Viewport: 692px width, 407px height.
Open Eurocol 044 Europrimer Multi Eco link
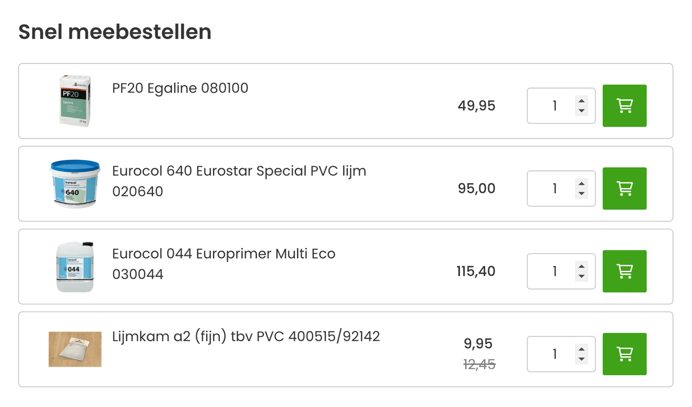click(x=224, y=254)
